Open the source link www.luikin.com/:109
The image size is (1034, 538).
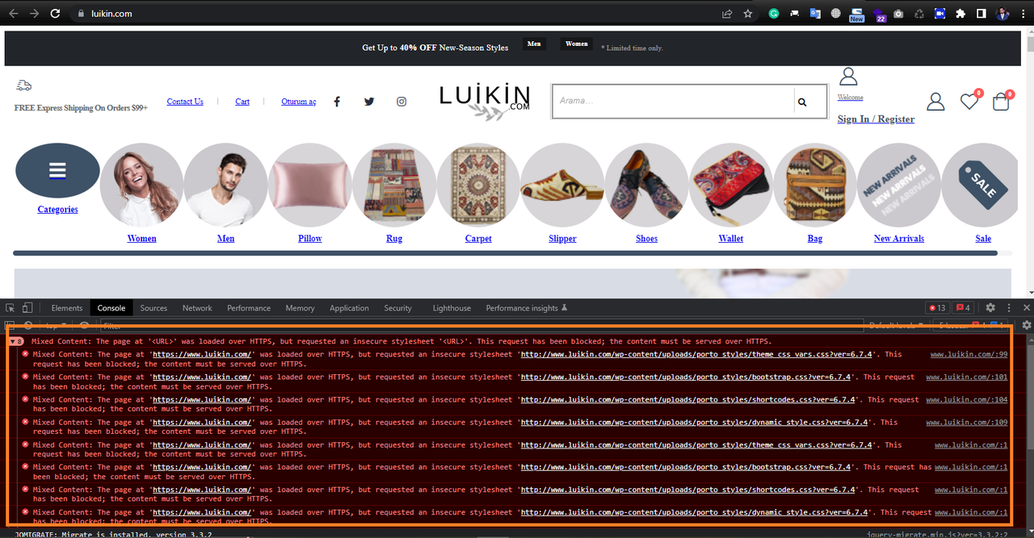point(967,422)
